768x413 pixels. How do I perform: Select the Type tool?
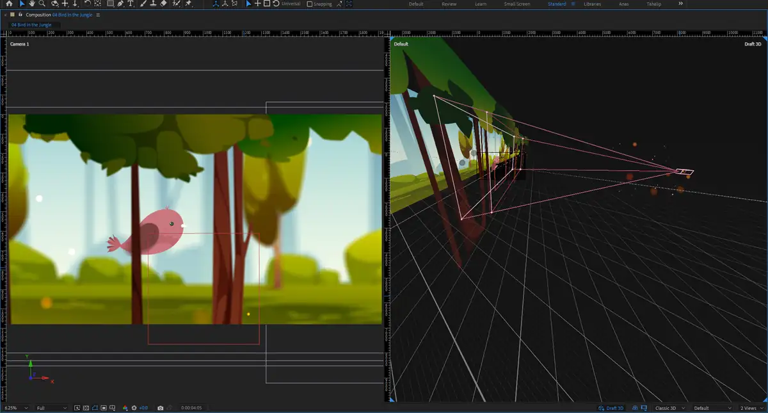[x=131, y=4]
